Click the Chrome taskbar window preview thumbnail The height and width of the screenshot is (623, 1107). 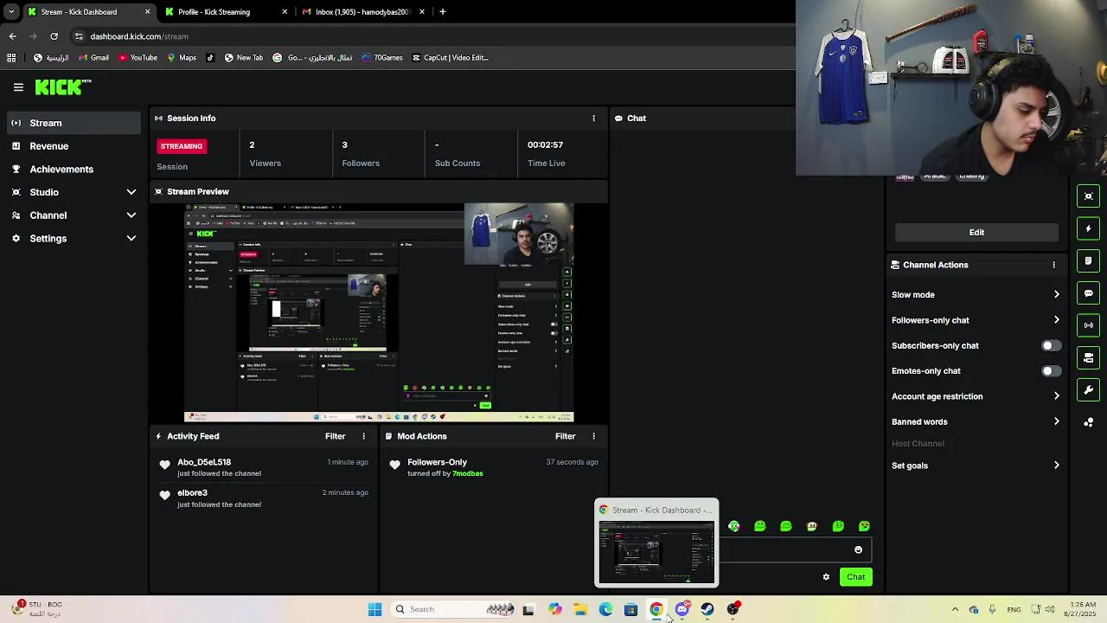656,551
